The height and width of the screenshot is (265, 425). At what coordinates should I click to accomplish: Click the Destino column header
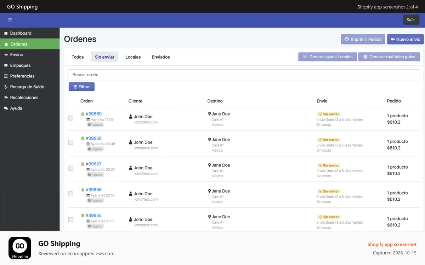[215, 101]
